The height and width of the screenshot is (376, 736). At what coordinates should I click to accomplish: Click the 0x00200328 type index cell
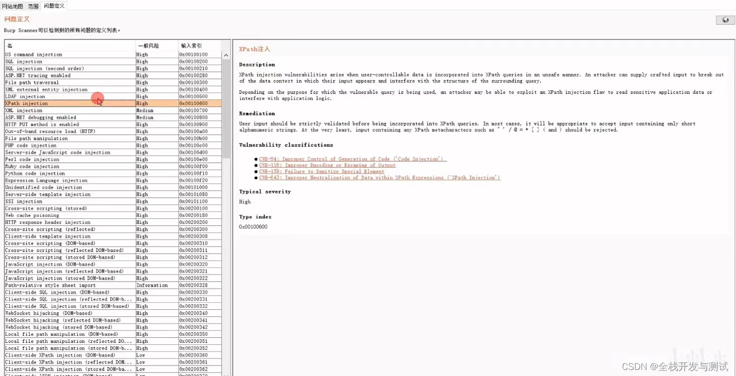200,286
